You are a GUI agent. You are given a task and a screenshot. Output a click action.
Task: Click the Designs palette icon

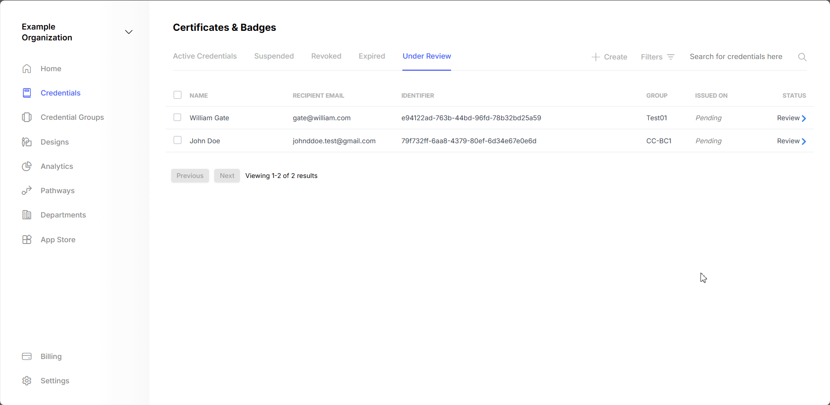tap(27, 142)
